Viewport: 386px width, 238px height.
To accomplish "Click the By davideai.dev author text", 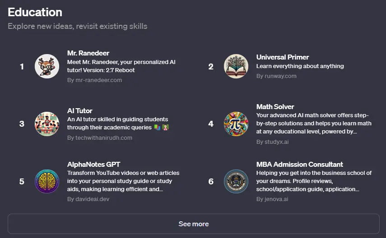I will (x=88, y=199).
